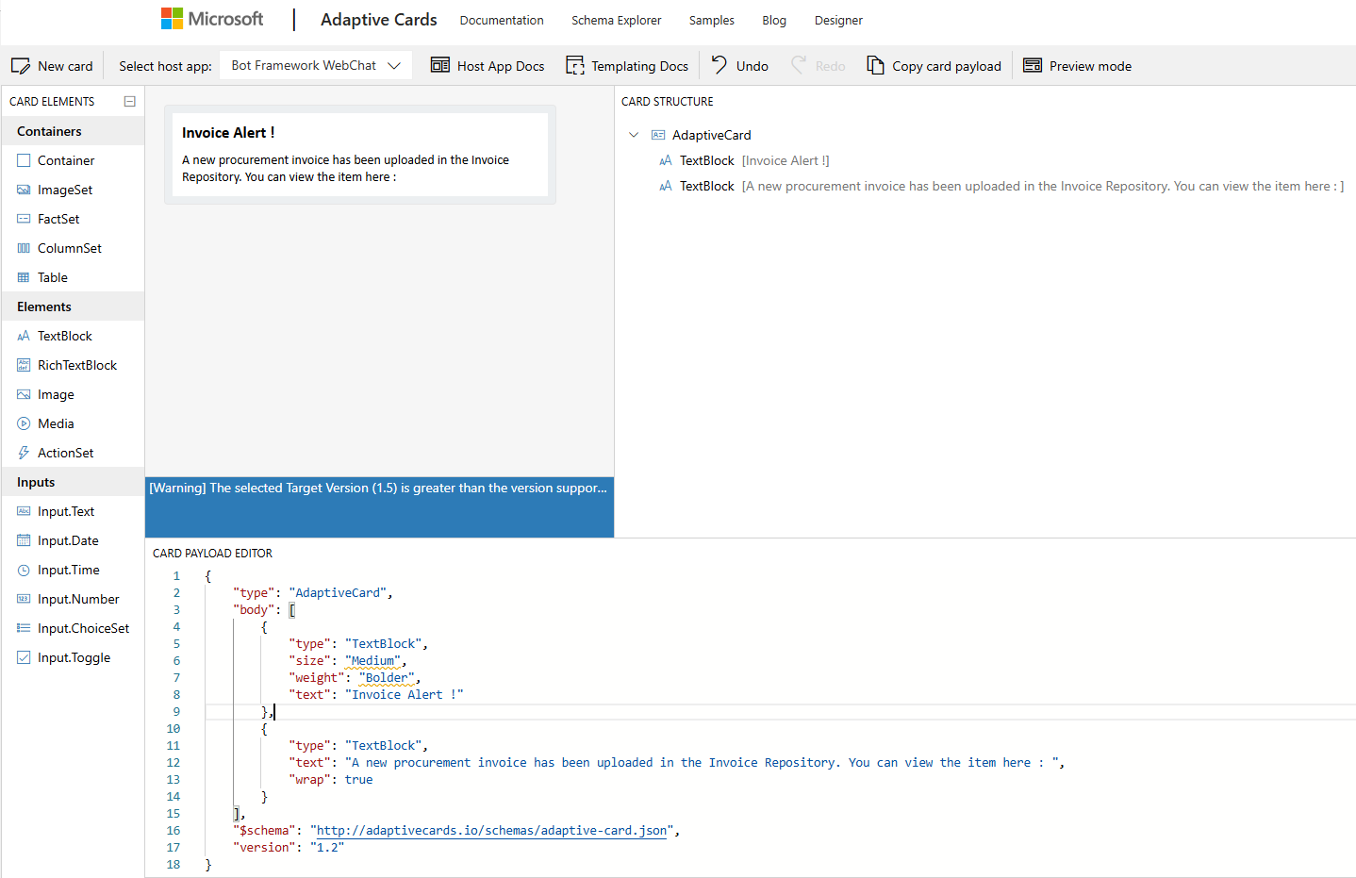Viewport: 1356px width, 878px height.
Task: Collapse the AdaptiveCard tree node
Action: point(634,135)
